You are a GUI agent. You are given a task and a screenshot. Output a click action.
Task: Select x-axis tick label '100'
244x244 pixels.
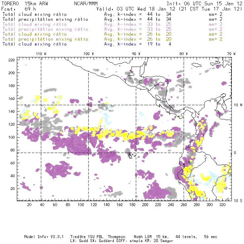pyautogui.click(x=81, y=205)
